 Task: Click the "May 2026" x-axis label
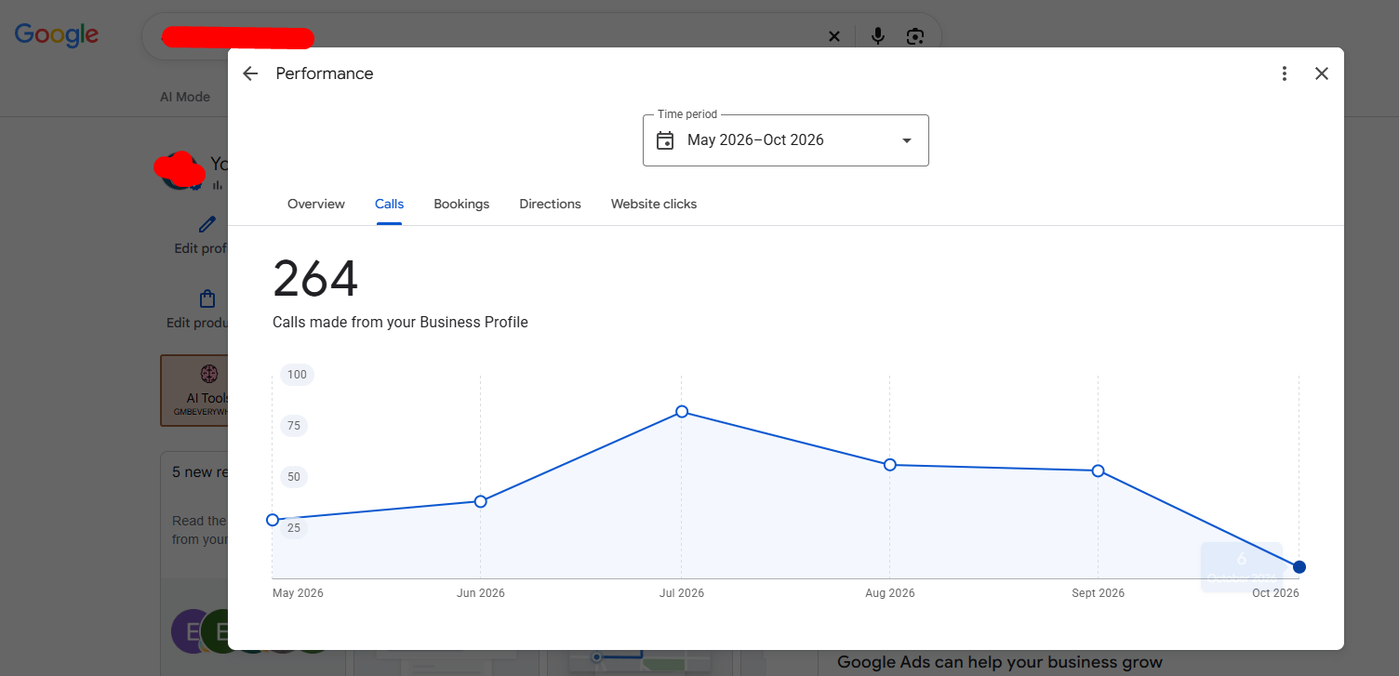point(298,593)
